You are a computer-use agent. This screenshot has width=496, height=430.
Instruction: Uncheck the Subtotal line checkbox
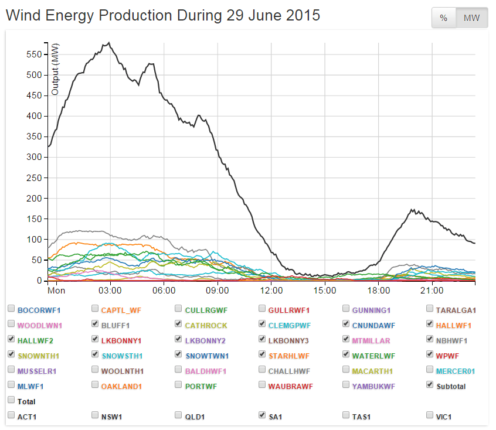point(430,385)
